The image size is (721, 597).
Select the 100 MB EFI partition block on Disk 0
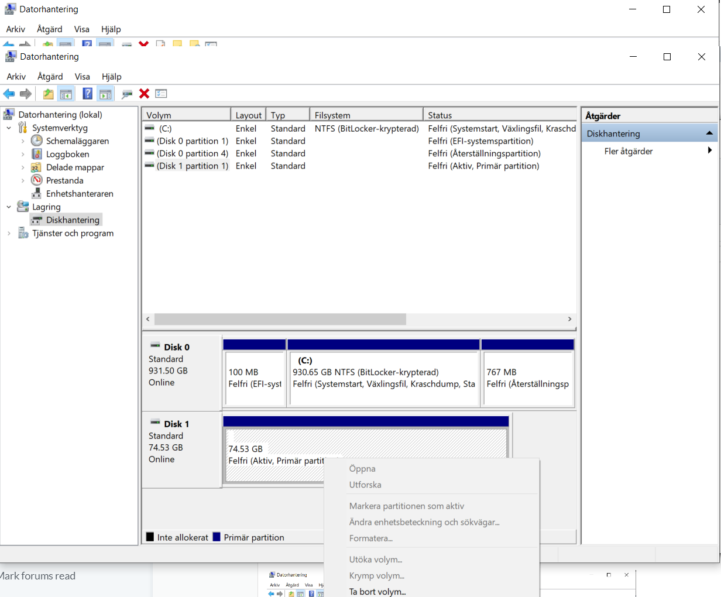[x=255, y=373]
